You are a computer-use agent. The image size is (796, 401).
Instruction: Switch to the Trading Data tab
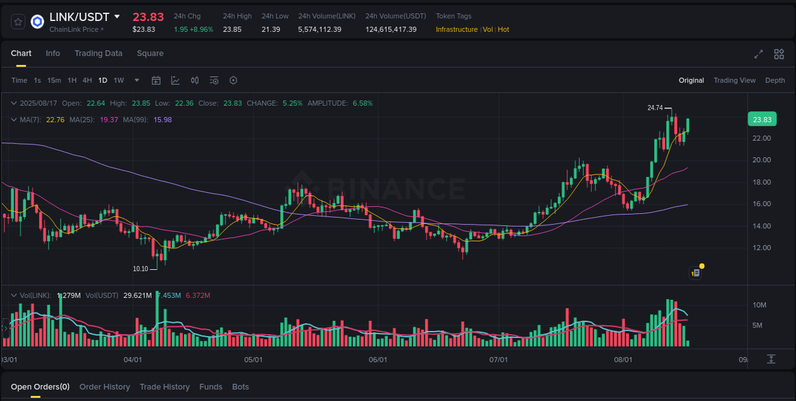click(x=98, y=53)
